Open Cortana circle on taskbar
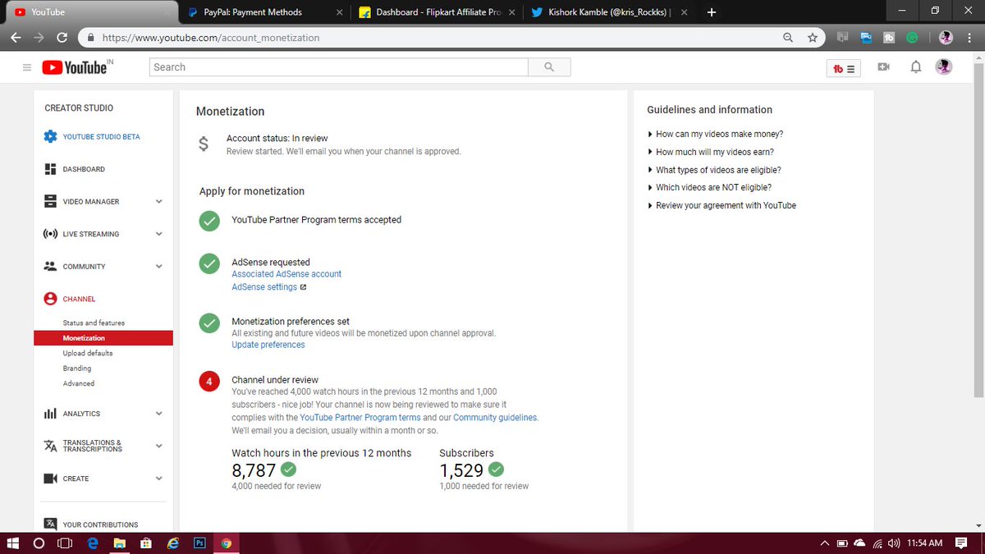 click(x=39, y=543)
